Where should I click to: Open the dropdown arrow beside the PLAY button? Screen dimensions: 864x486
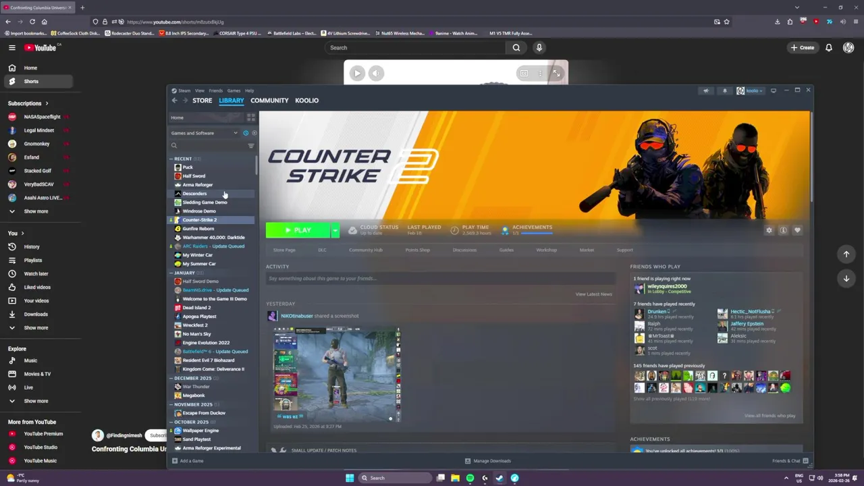click(335, 230)
